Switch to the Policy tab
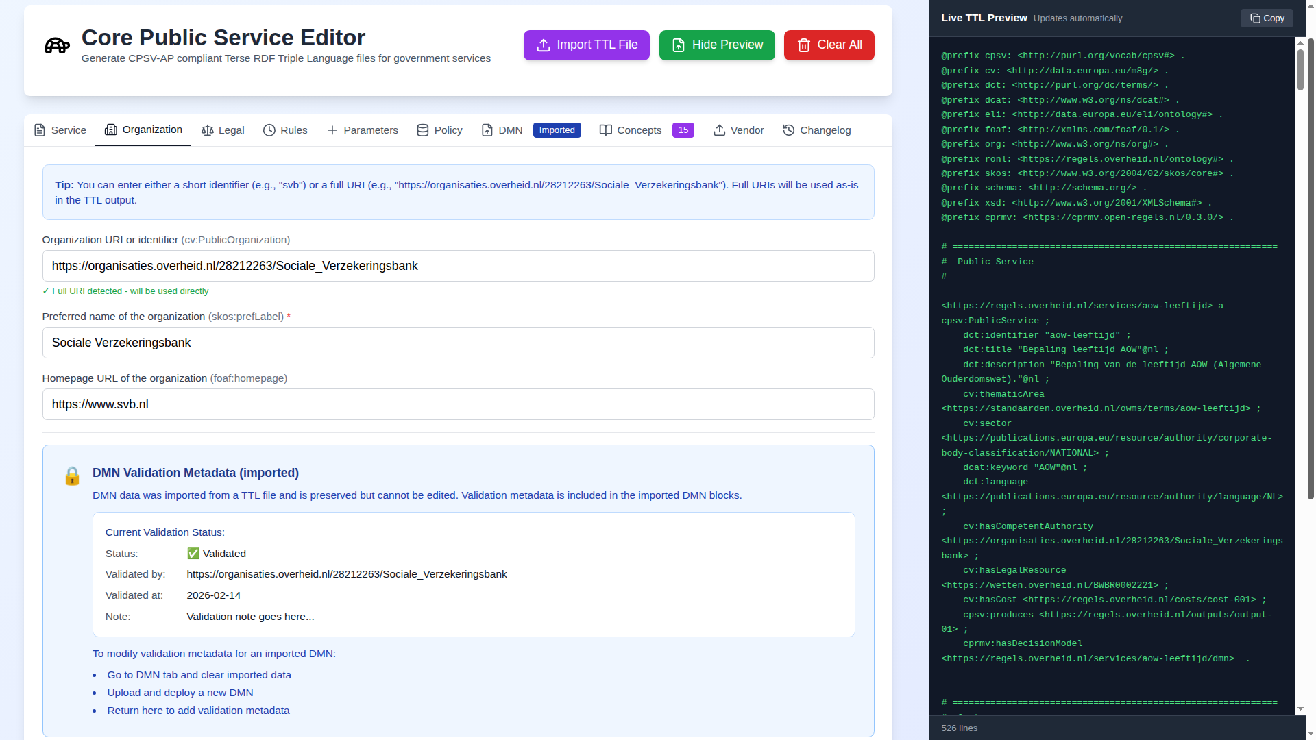The width and height of the screenshot is (1316, 740). click(439, 130)
